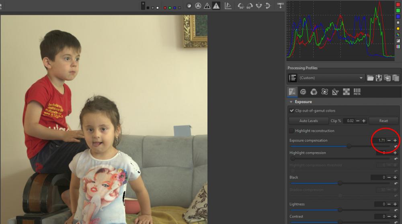This screenshot has height=224, width=402.
Task: Toggle the RGB indicator bar
Action: tap(398, 47)
